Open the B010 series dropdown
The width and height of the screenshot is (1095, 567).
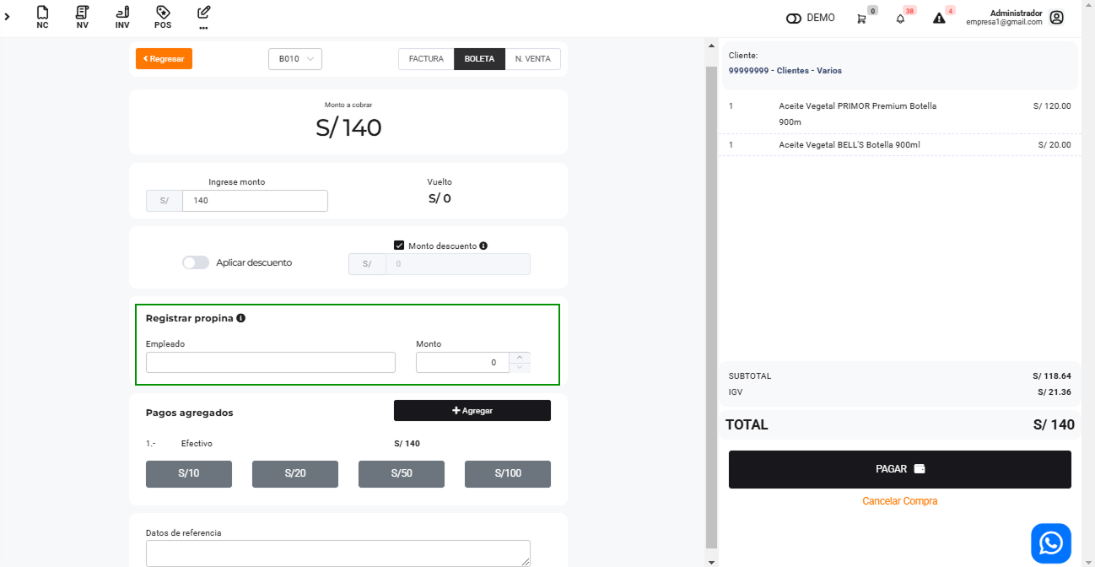tap(295, 59)
